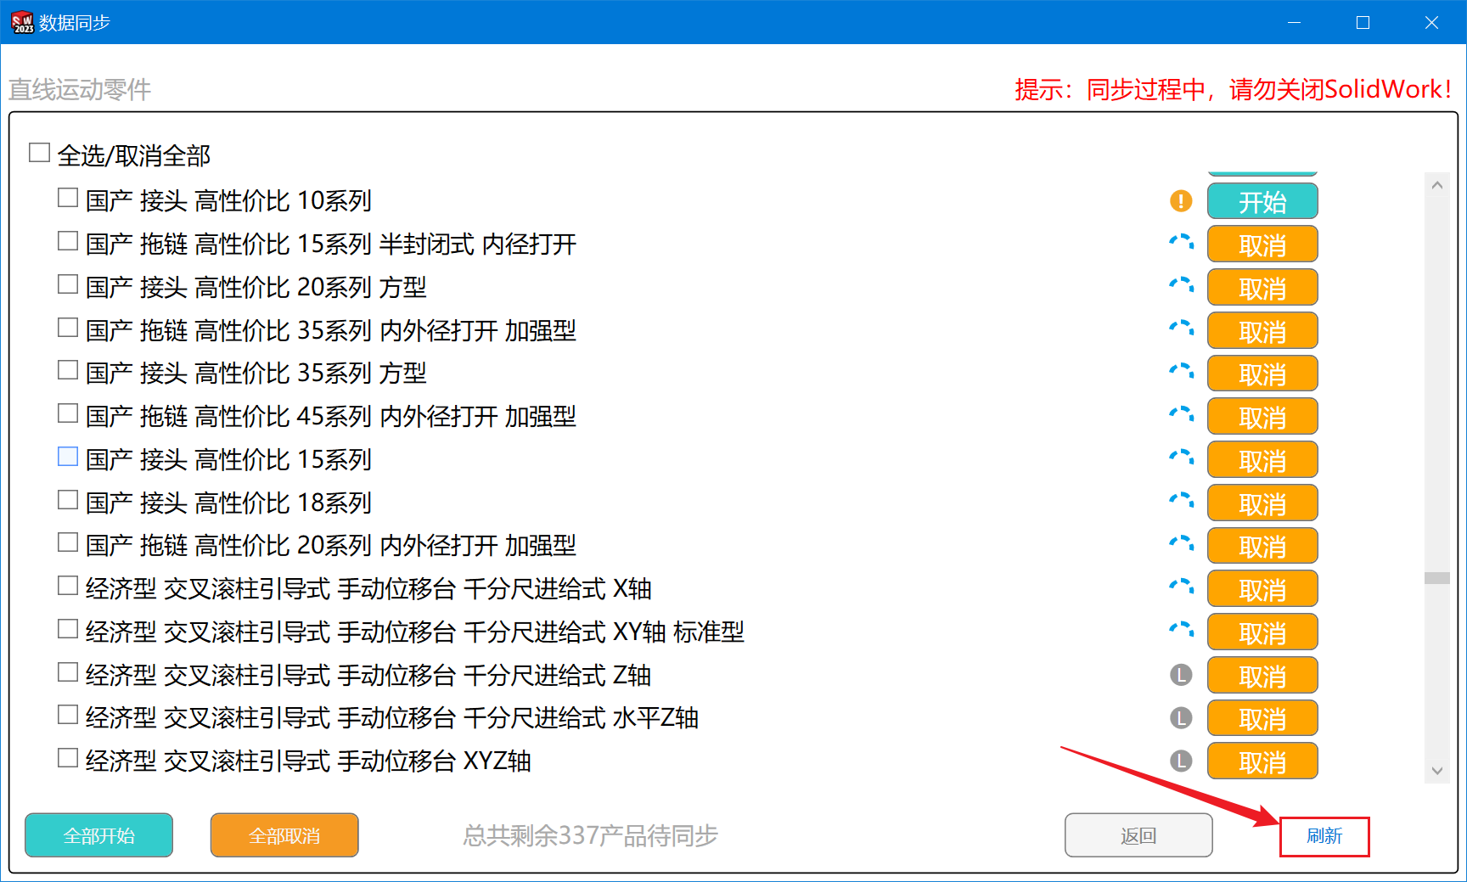Click the vertical scrollbar thumb
The height and width of the screenshot is (882, 1467).
1436,578
